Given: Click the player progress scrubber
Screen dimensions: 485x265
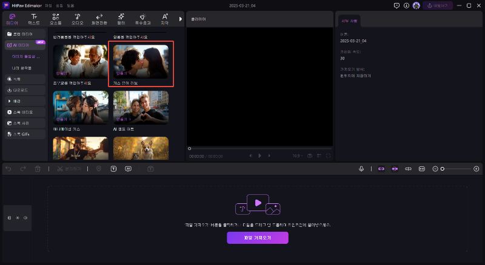Looking at the screenshot, I should (x=190, y=149).
